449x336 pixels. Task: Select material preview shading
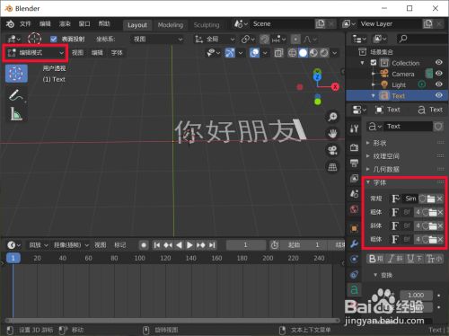[313, 53]
